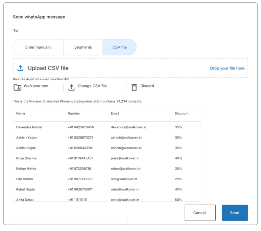Click the upload arrow icon beside Upload CSV file
Screen dimensions: 261x231
(x=20, y=68)
